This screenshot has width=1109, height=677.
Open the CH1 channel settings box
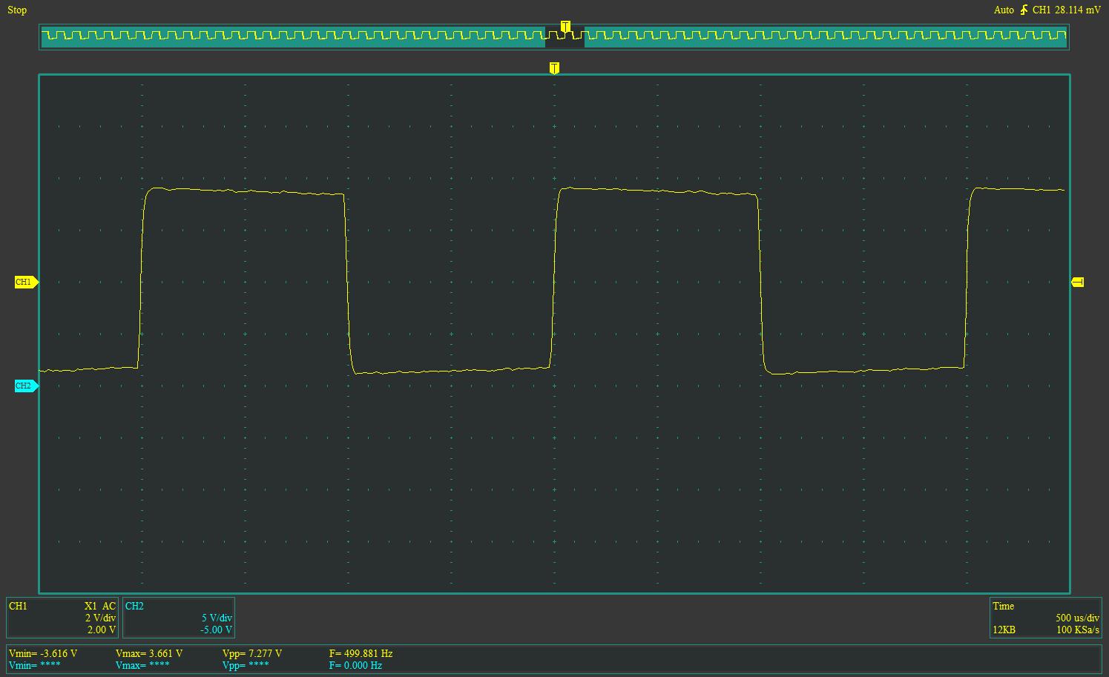(62, 618)
